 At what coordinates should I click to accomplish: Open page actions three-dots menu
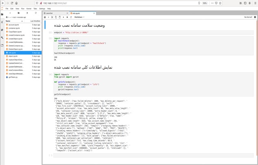click(x=212, y=3)
